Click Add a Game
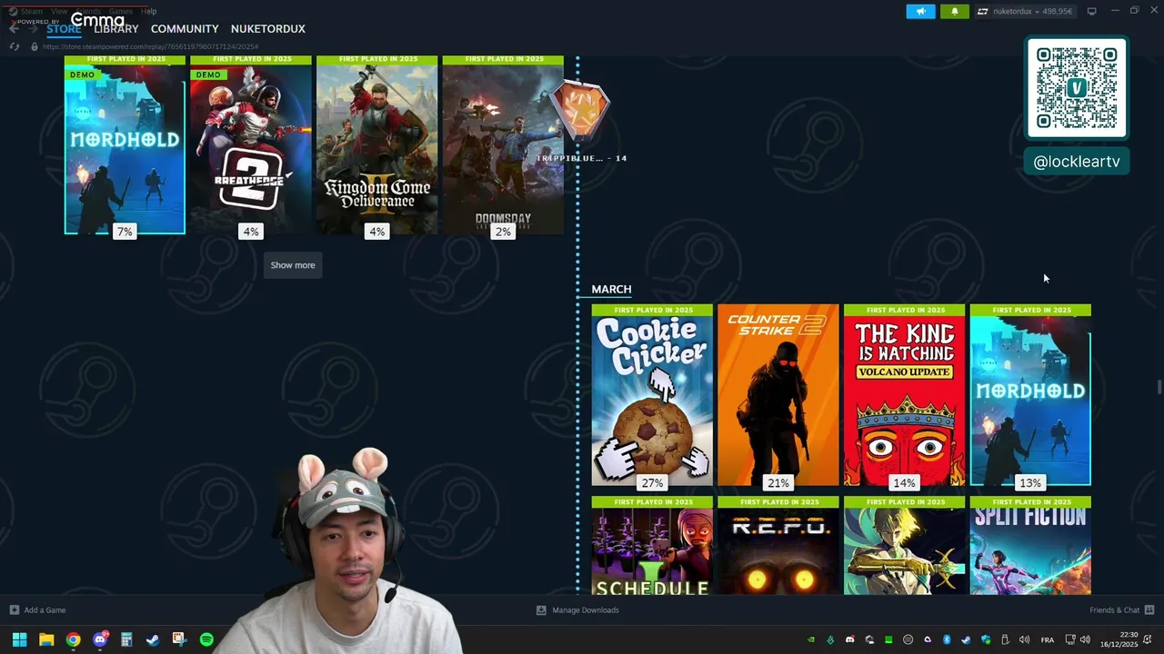 tap(37, 610)
